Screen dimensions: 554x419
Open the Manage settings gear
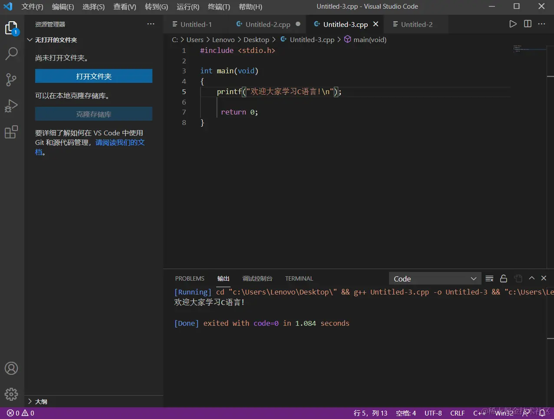pyautogui.click(x=11, y=394)
